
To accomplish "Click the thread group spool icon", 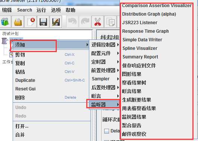I will point(4,41).
